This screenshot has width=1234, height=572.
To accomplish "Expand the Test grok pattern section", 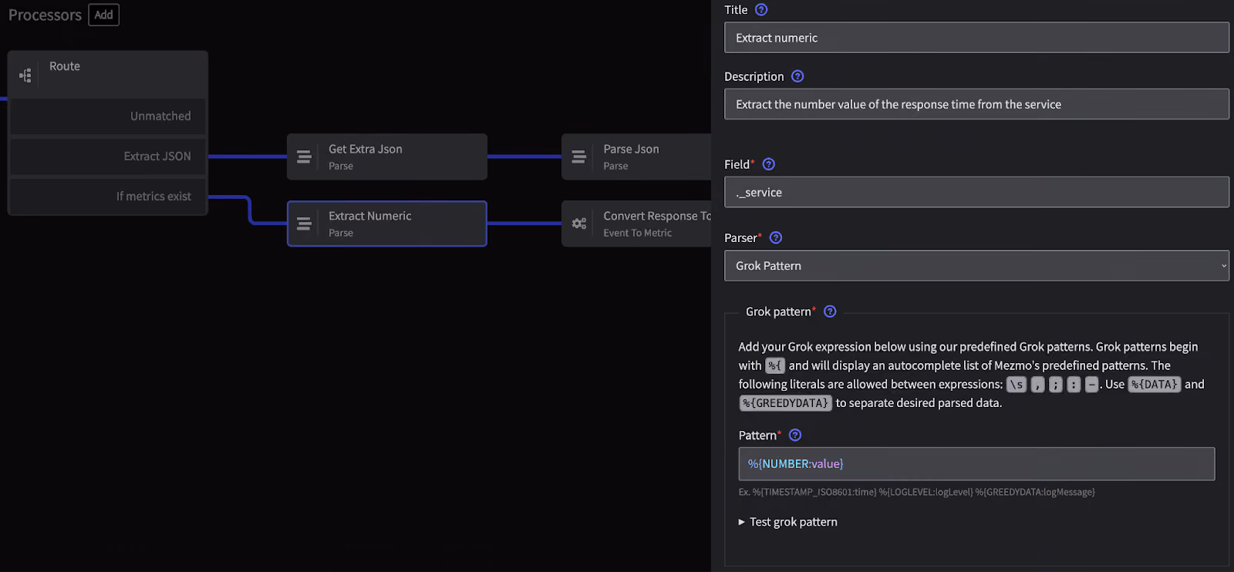I will tap(788, 522).
